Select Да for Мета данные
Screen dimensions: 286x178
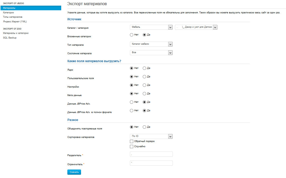tap(144, 94)
